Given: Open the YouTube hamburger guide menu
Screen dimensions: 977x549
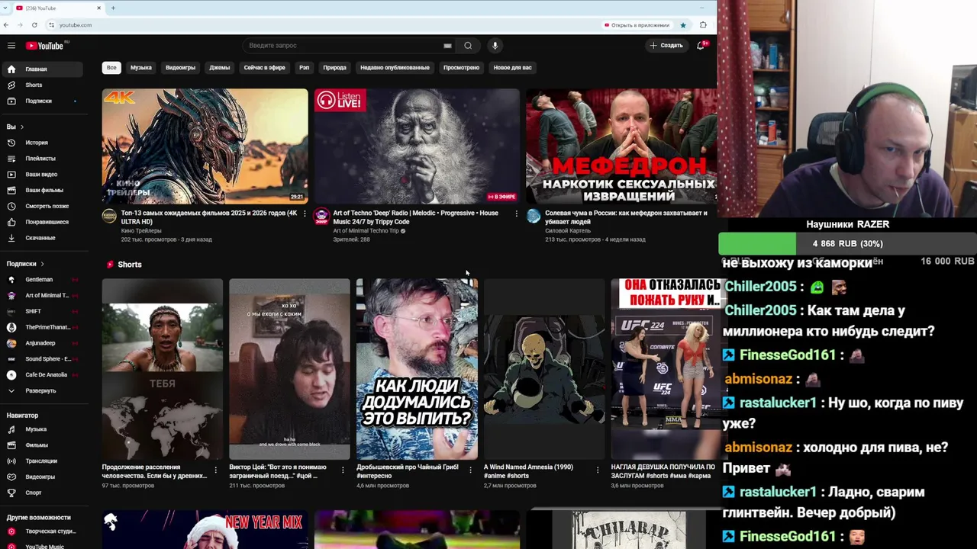Looking at the screenshot, I should (x=11, y=46).
